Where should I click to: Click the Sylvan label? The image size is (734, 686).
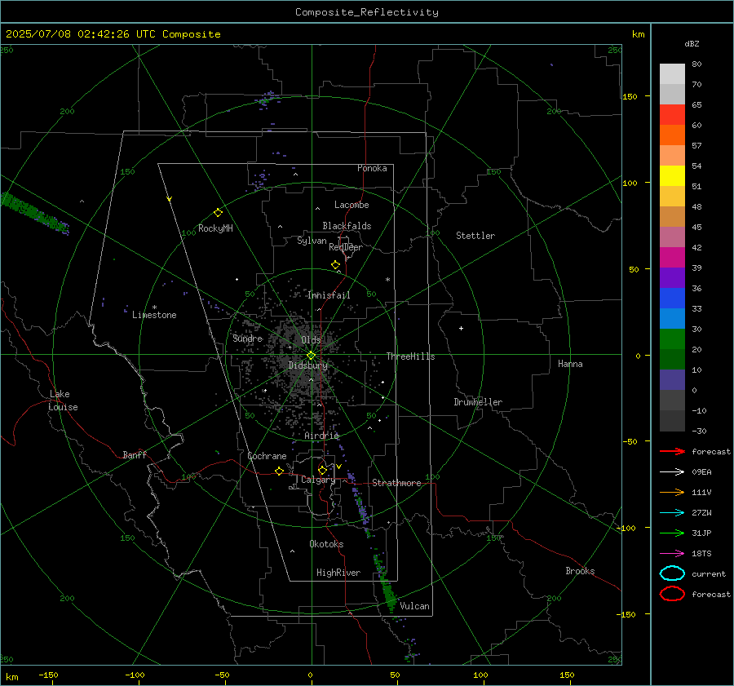(312, 241)
